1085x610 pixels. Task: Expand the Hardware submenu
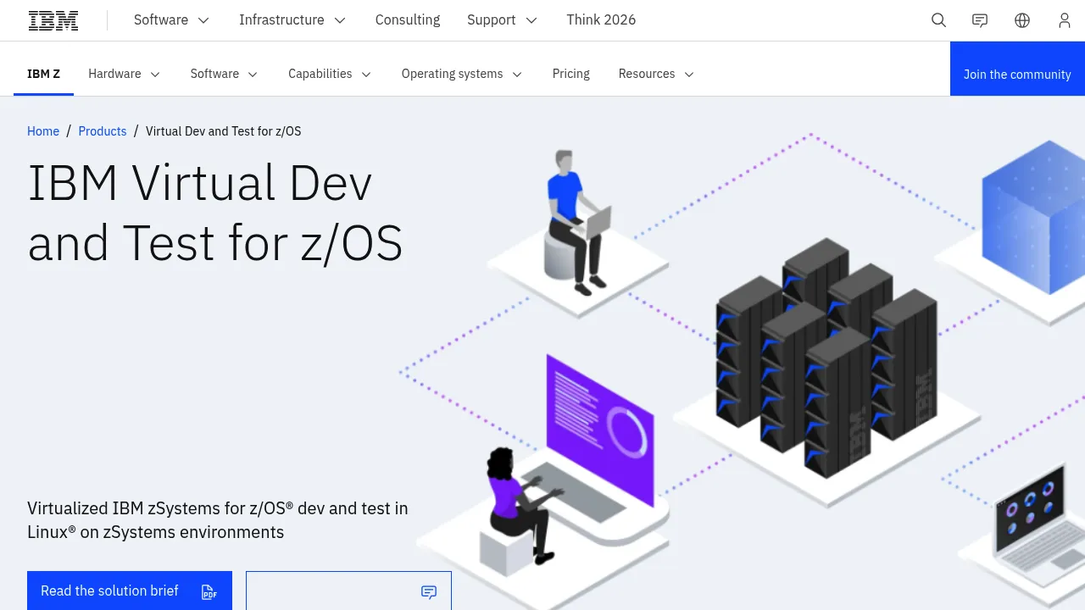point(124,74)
